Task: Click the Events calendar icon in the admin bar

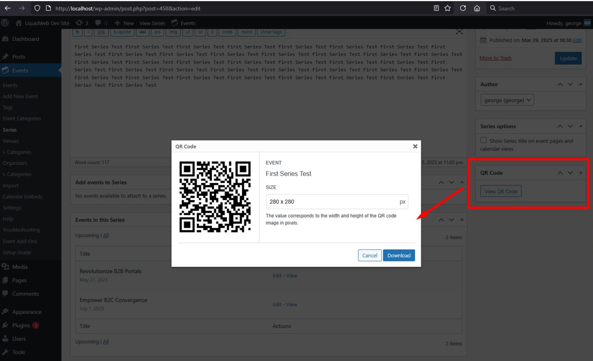Action: click(x=173, y=23)
